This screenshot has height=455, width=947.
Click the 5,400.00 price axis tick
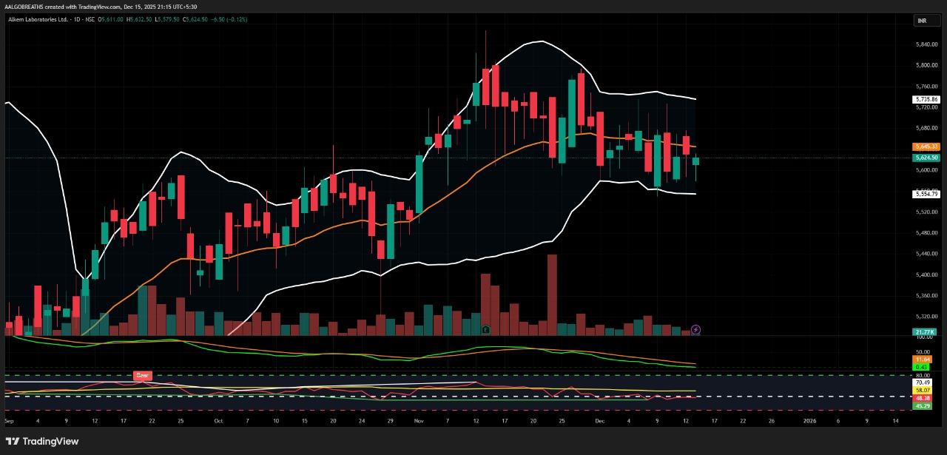point(928,274)
